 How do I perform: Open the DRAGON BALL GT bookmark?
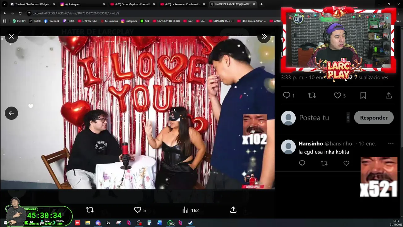[x=221, y=21]
